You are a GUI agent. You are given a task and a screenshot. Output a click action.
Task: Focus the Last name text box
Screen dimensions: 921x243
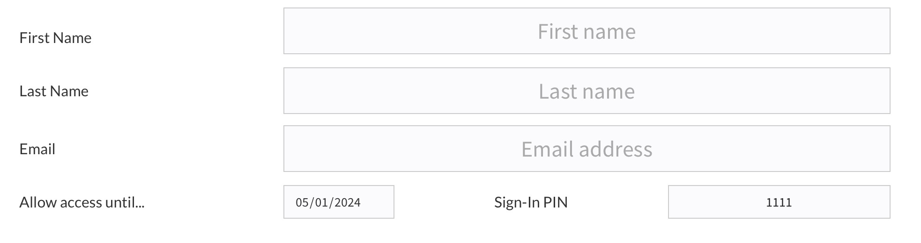[587, 91]
